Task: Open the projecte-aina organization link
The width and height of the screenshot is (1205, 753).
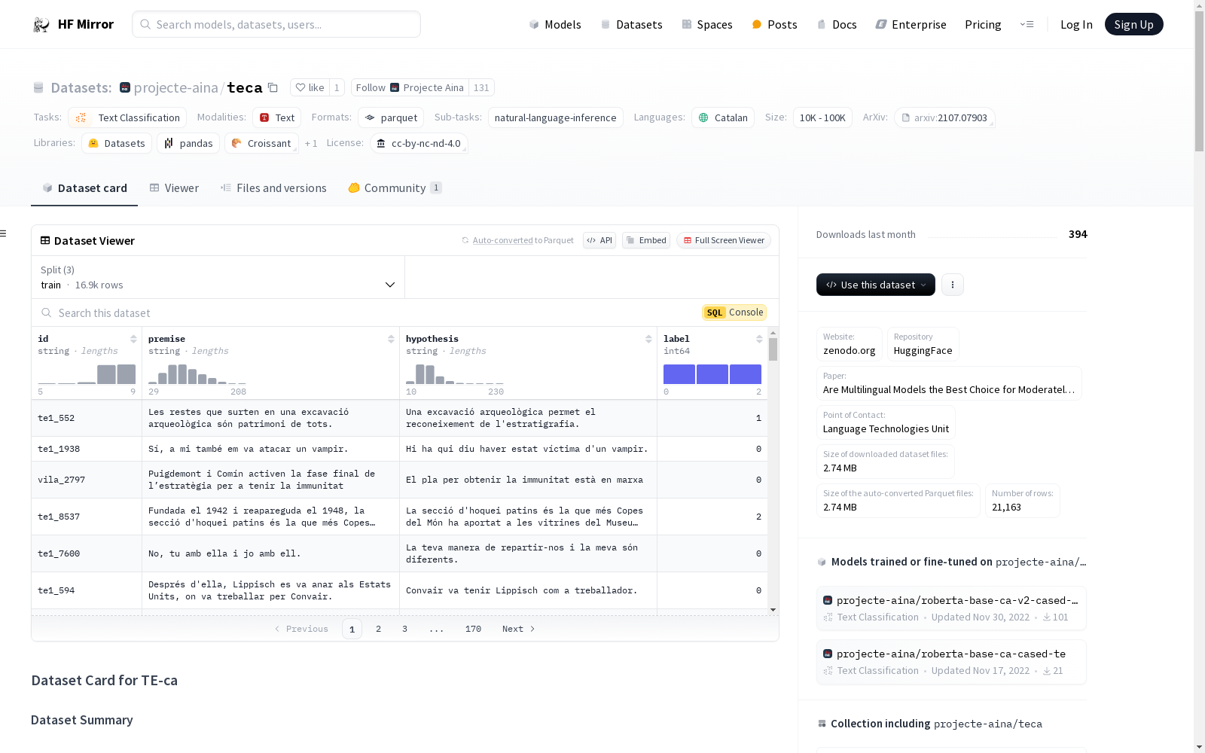Action: [x=175, y=88]
